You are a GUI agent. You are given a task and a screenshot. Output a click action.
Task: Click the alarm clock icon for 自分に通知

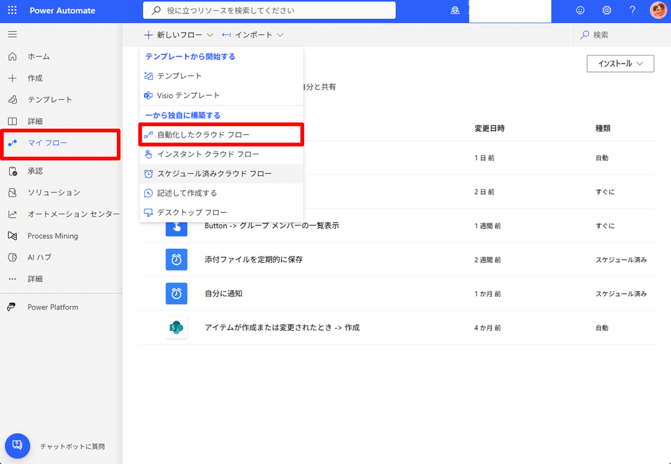pos(177,293)
